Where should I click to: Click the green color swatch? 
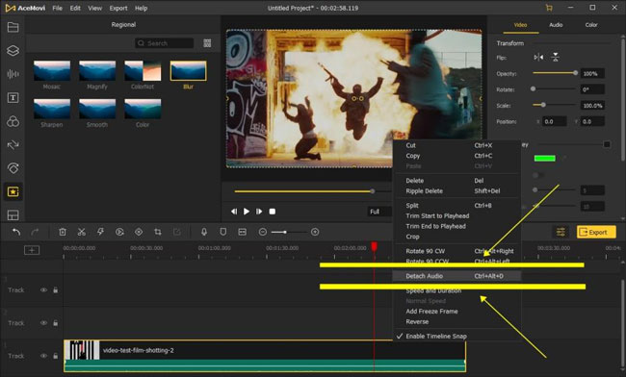click(x=544, y=159)
